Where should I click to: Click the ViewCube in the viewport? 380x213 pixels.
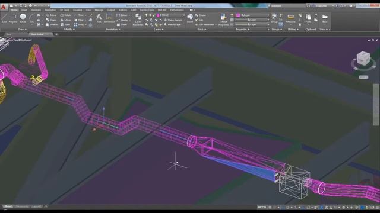point(363,59)
